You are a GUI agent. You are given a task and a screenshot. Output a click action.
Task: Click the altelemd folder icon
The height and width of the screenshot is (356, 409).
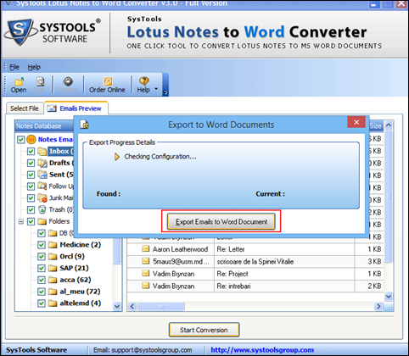pos(53,303)
